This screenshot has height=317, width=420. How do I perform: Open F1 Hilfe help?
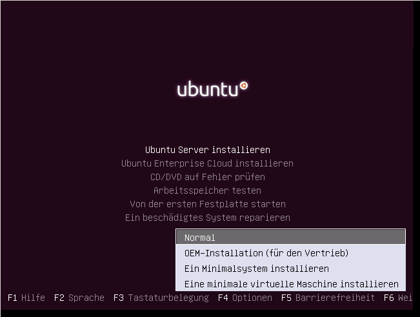26,298
